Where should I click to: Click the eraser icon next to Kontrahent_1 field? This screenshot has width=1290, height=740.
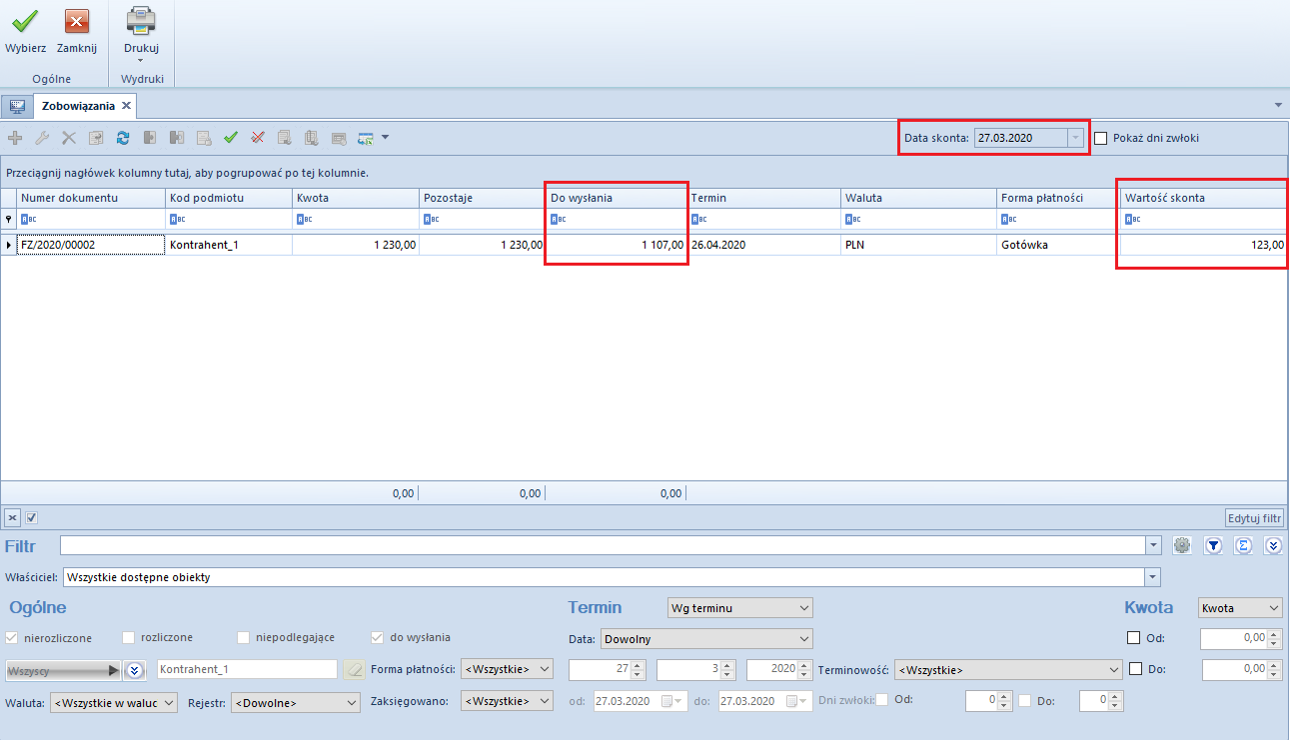pyautogui.click(x=354, y=669)
